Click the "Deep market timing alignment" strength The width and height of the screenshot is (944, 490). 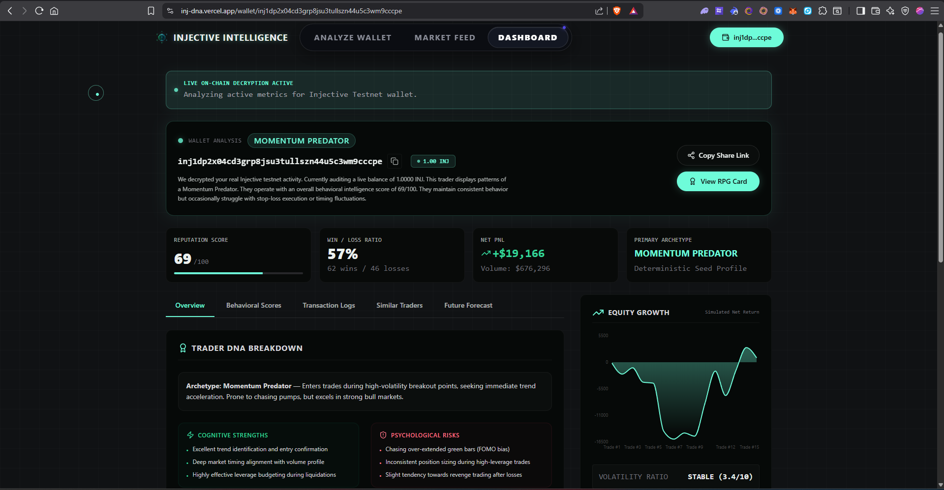click(258, 462)
